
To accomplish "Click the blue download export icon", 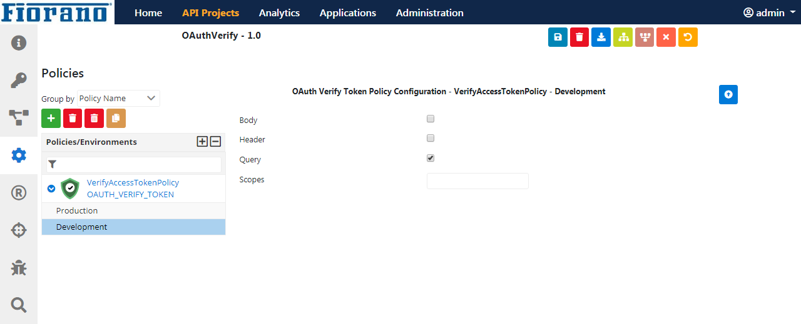I will 601,37.
